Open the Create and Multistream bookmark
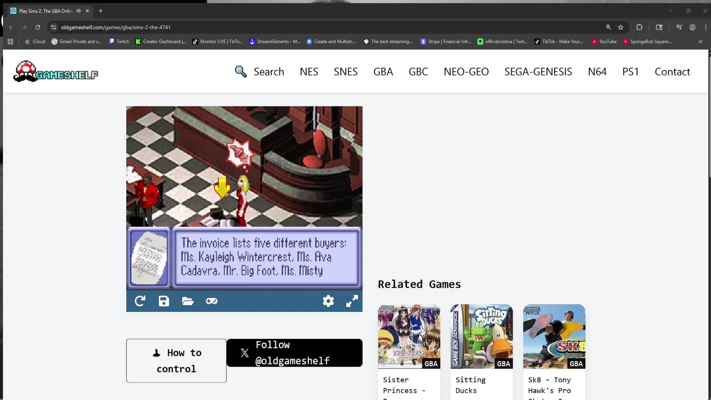Viewport: 711px width, 400px height. coord(331,42)
